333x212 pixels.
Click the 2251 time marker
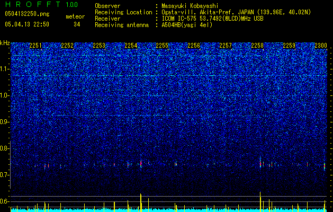35,46
